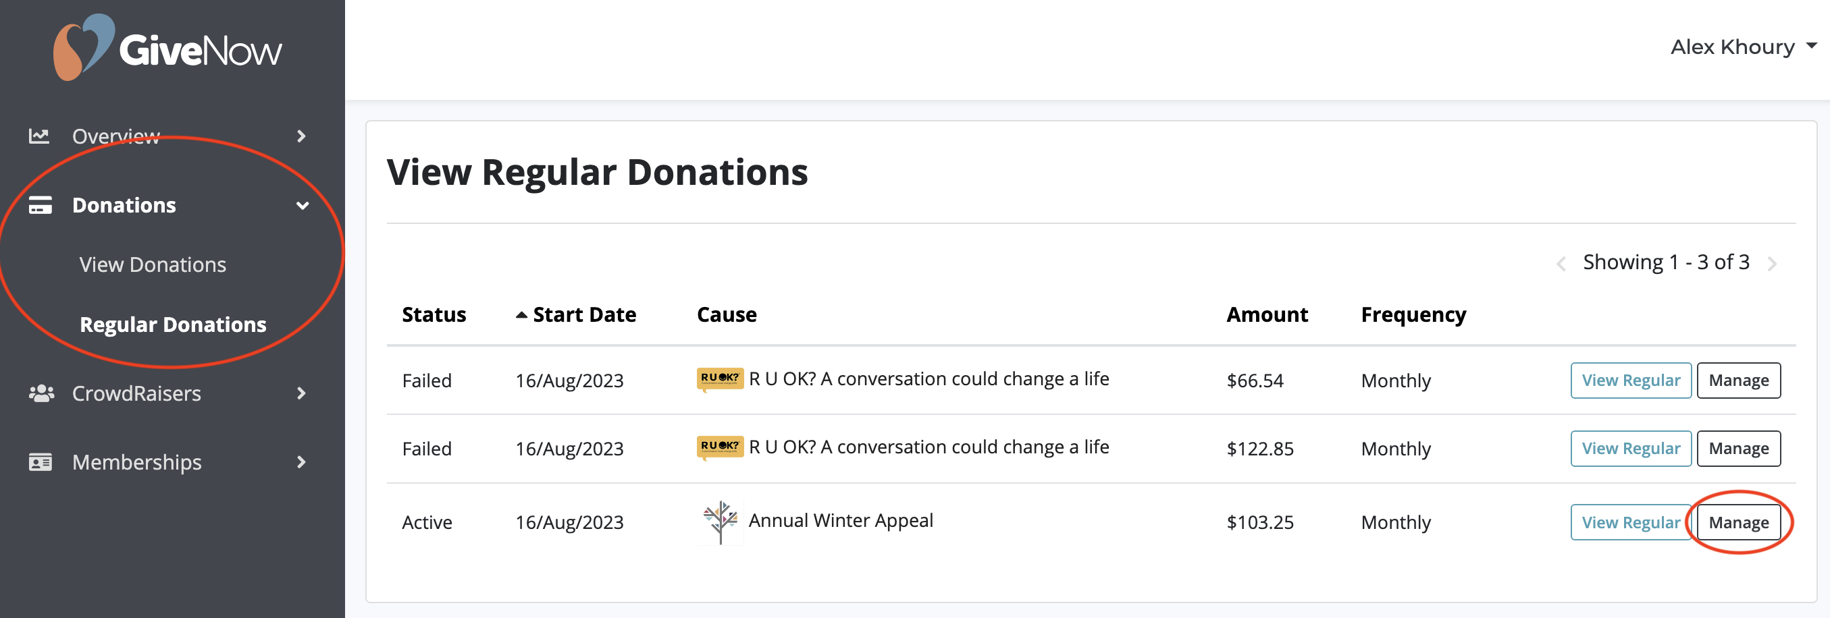This screenshot has width=1830, height=618.
Task: Collapse the Donations sidebar section
Action: 303,206
